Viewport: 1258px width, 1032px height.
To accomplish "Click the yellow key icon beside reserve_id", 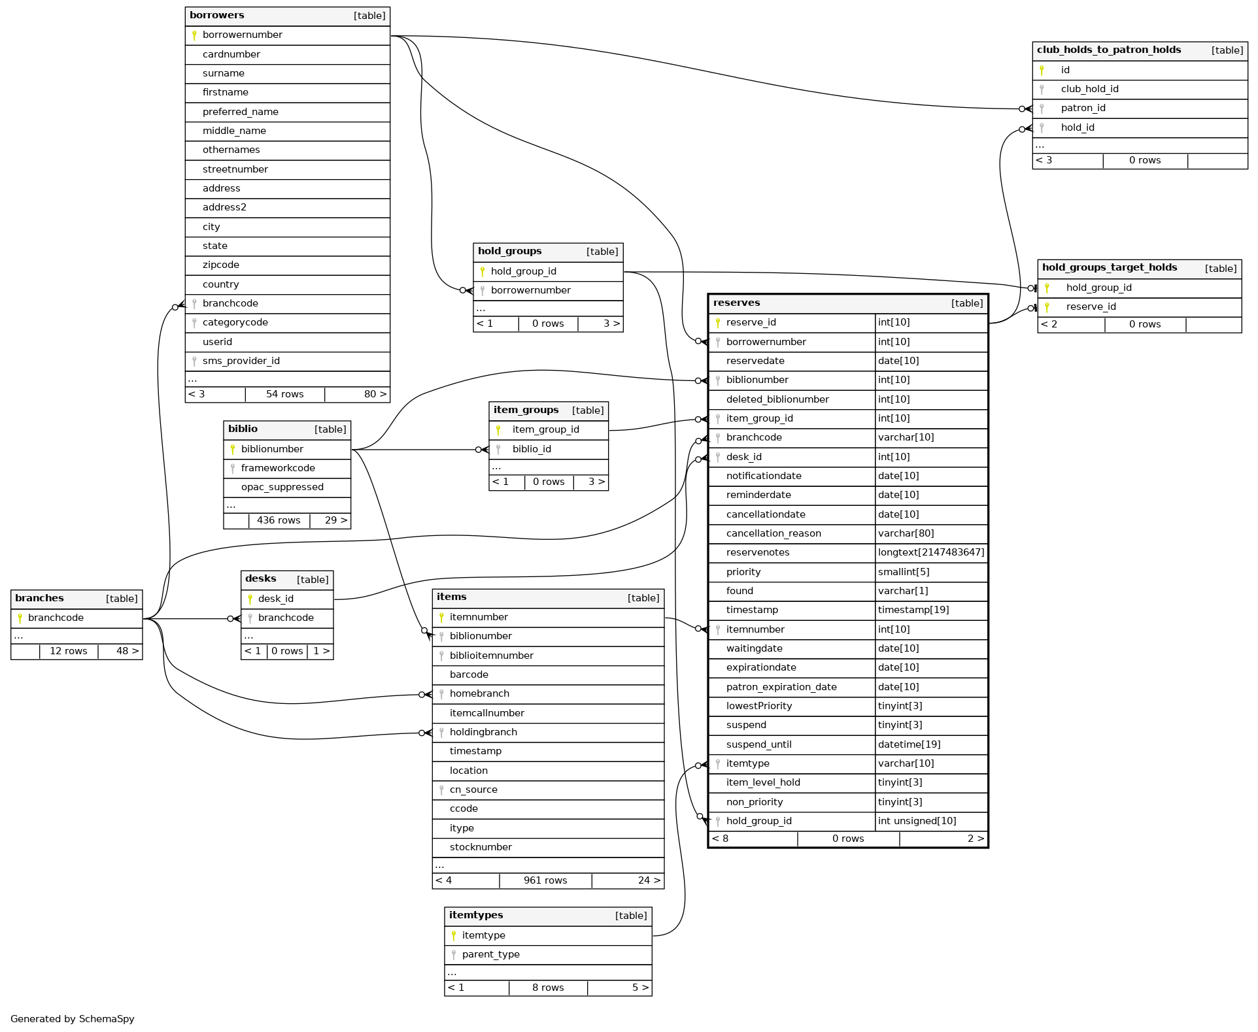I will tap(718, 323).
